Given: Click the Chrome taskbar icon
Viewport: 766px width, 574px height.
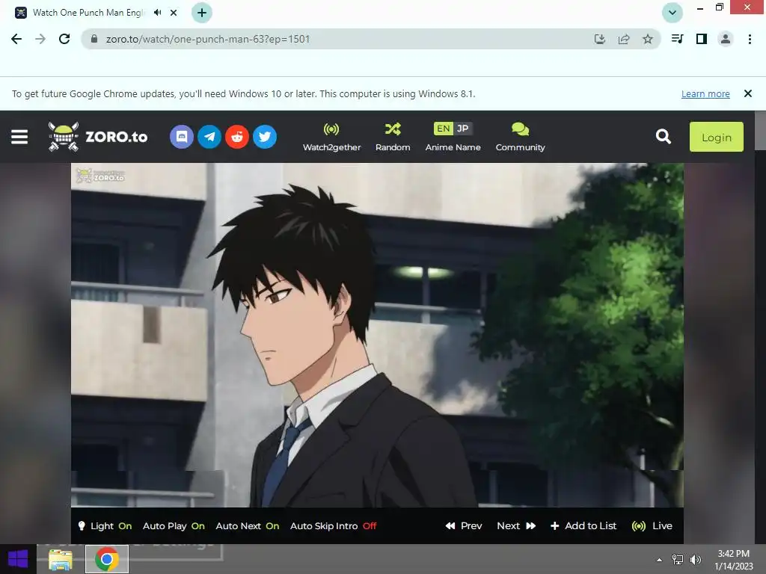Looking at the screenshot, I should pyautogui.click(x=107, y=559).
